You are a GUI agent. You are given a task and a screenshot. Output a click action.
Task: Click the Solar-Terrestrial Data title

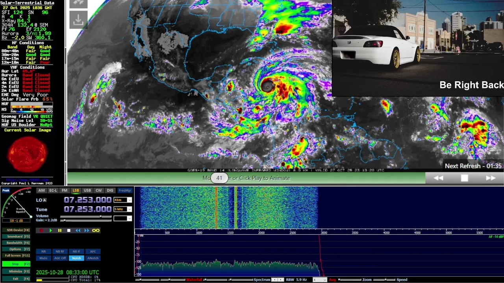[27, 3]
